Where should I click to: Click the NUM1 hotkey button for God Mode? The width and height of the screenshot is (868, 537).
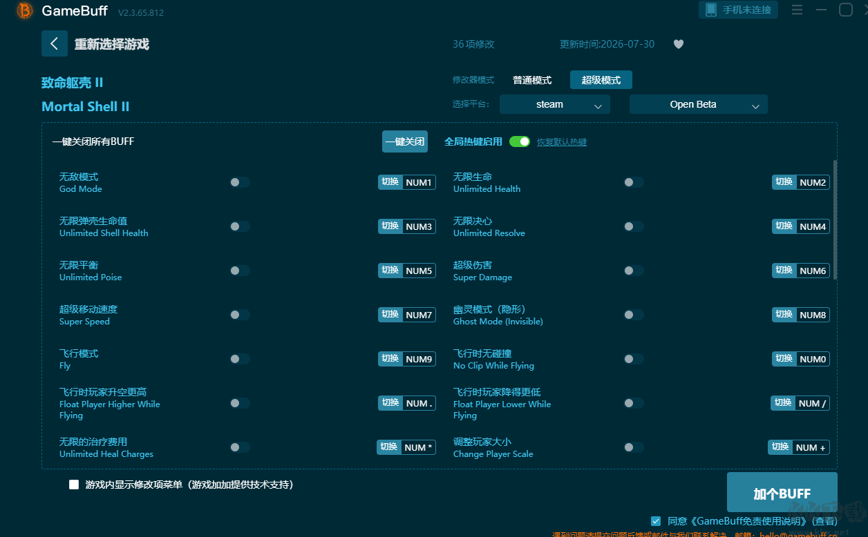coord(407,182)
